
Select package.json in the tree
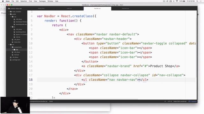coord(16,60)
